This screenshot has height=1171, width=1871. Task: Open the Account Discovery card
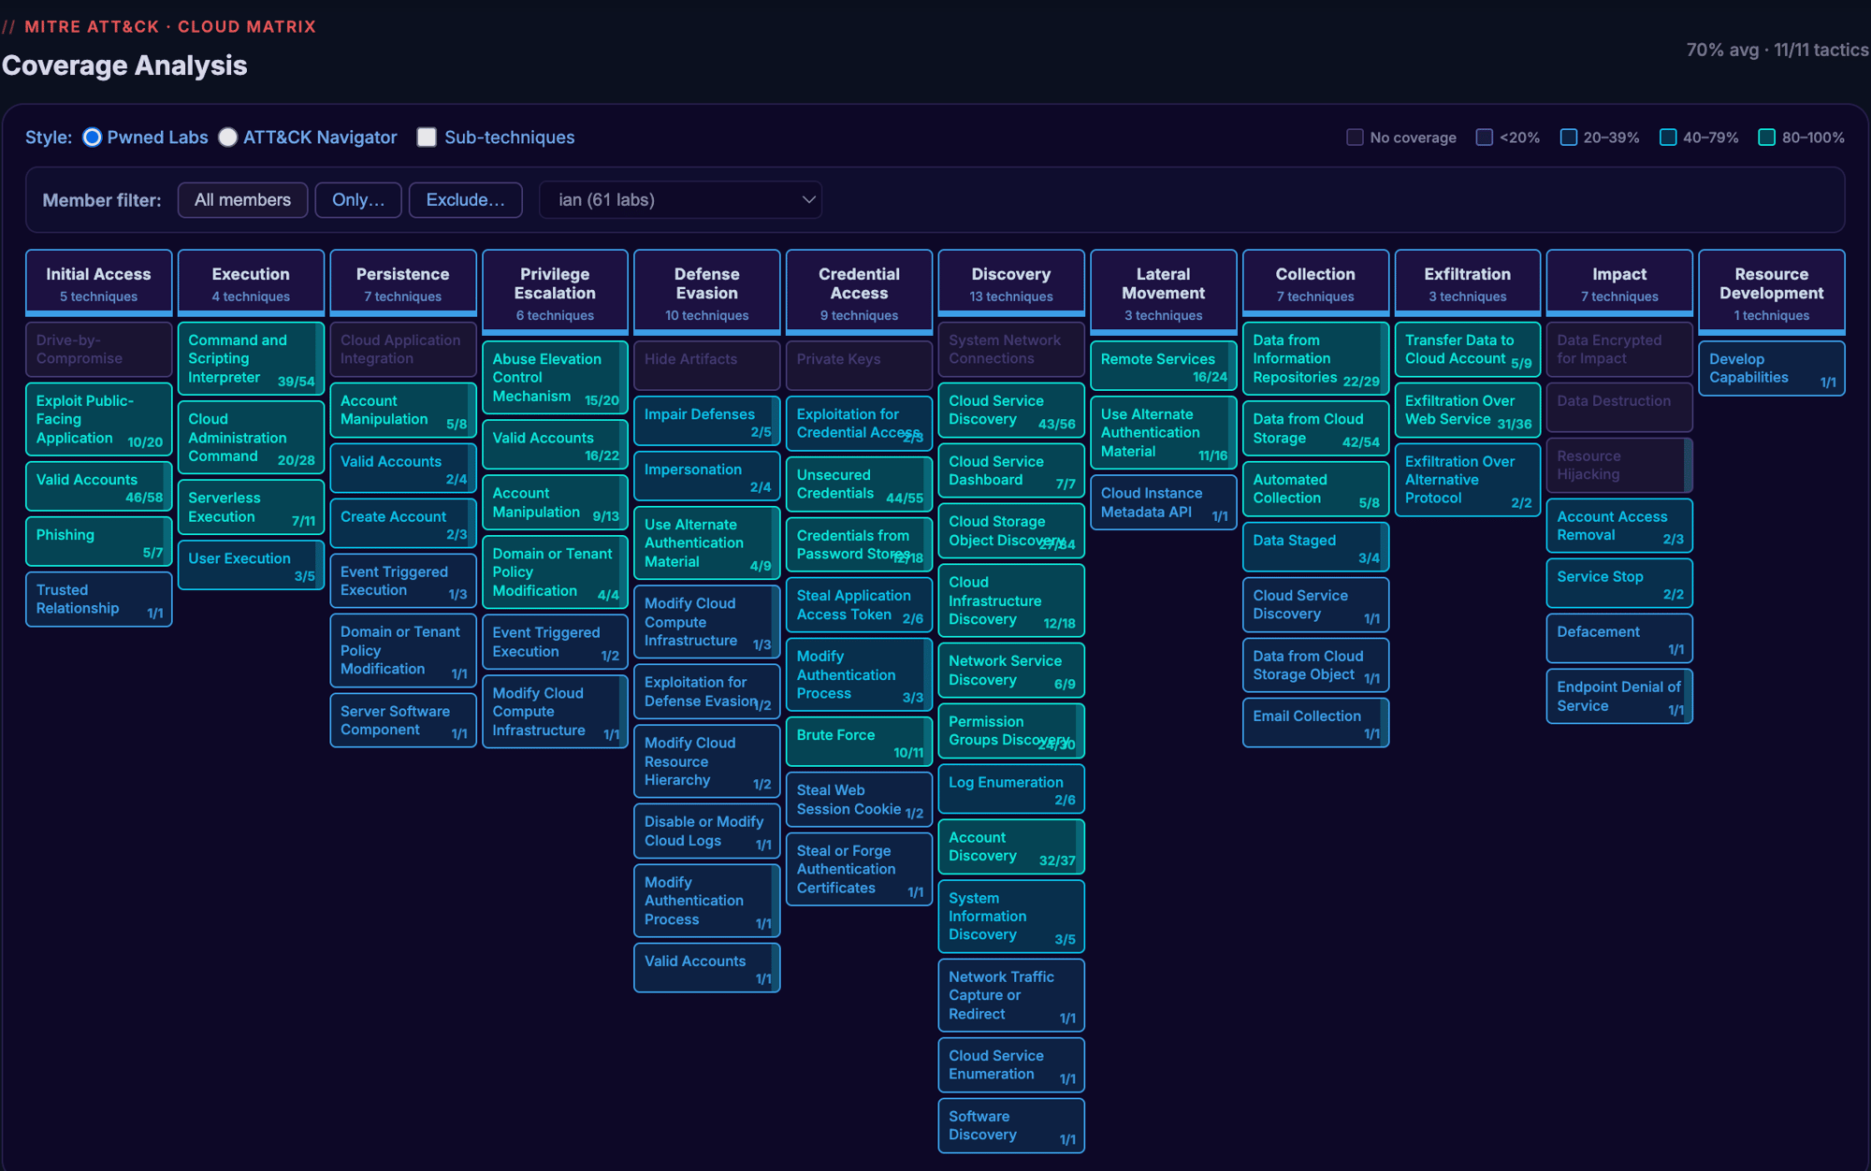point(1011,847)
